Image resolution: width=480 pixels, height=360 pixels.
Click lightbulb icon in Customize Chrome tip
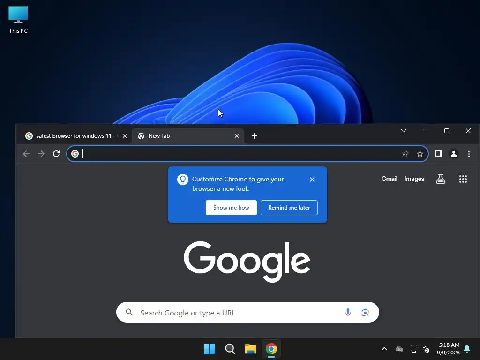pyautogui.click(x=182, y=180)
